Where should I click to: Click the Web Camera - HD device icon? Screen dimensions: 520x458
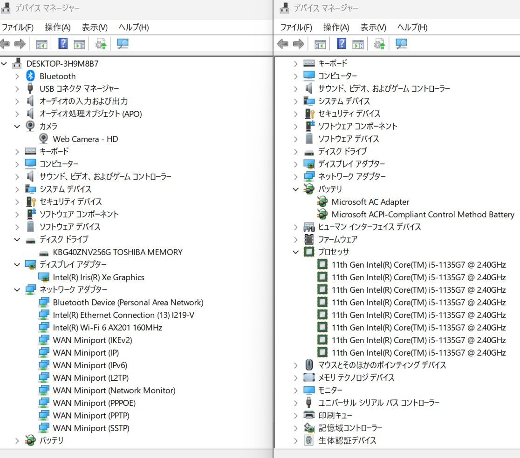[x=44, y=139]
